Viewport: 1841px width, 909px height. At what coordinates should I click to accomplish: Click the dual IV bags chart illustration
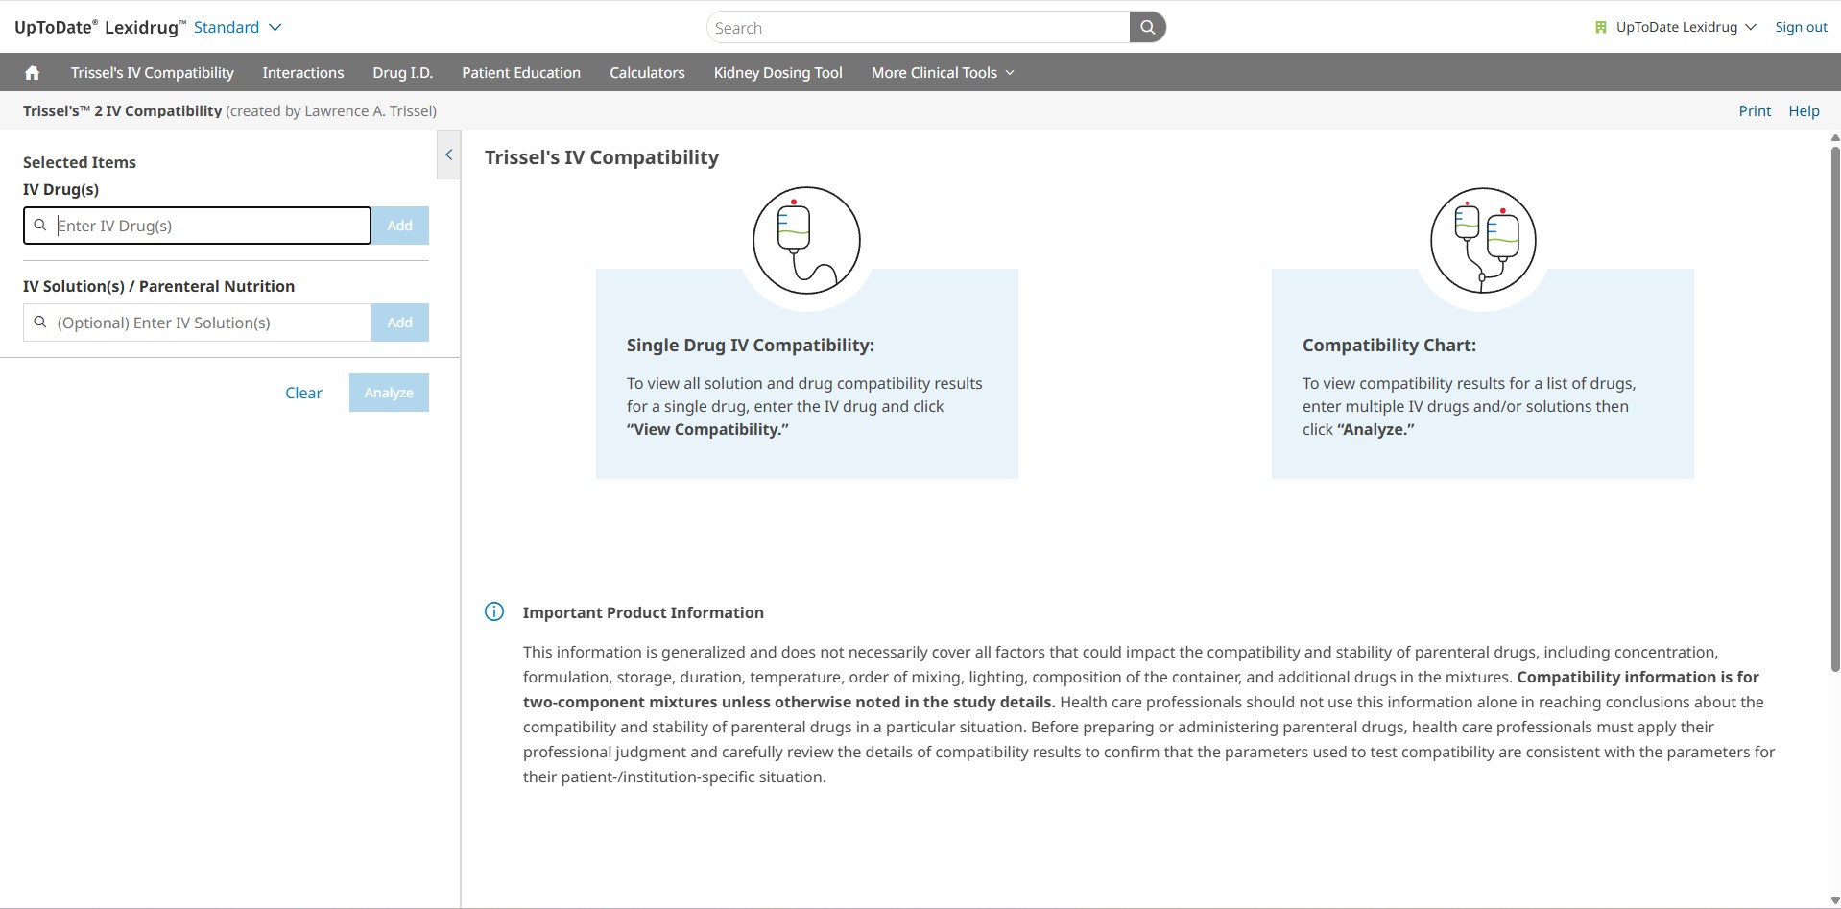pos(1482,240)
